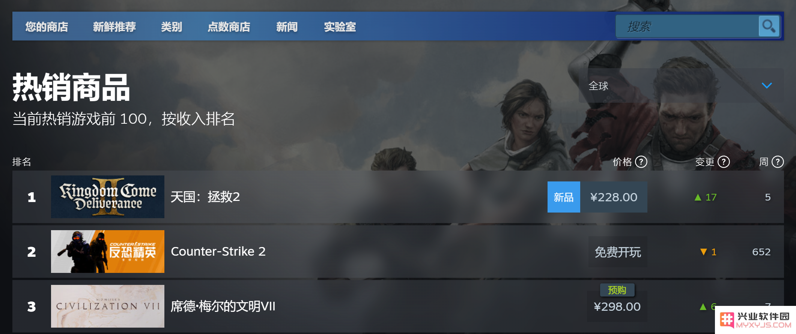The image size is (796, 334).
Task: Click the green up arrow showing 17
Action: point(698,197)
